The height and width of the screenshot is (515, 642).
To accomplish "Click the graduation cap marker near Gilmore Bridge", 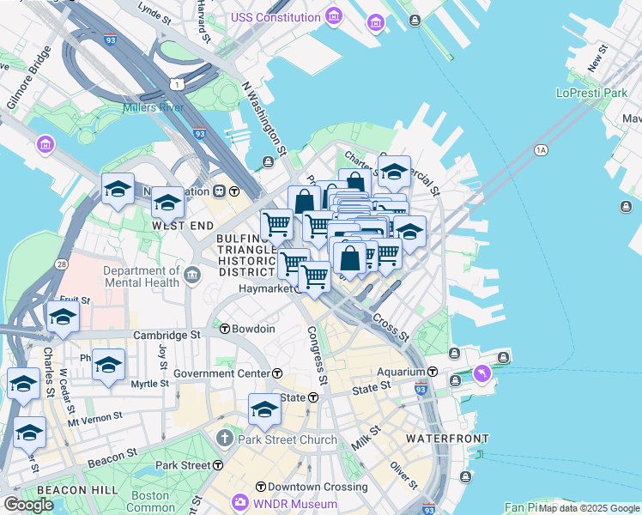I will (118, 190).
